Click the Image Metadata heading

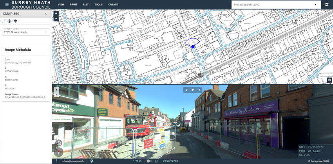click(x=18, y=50)
